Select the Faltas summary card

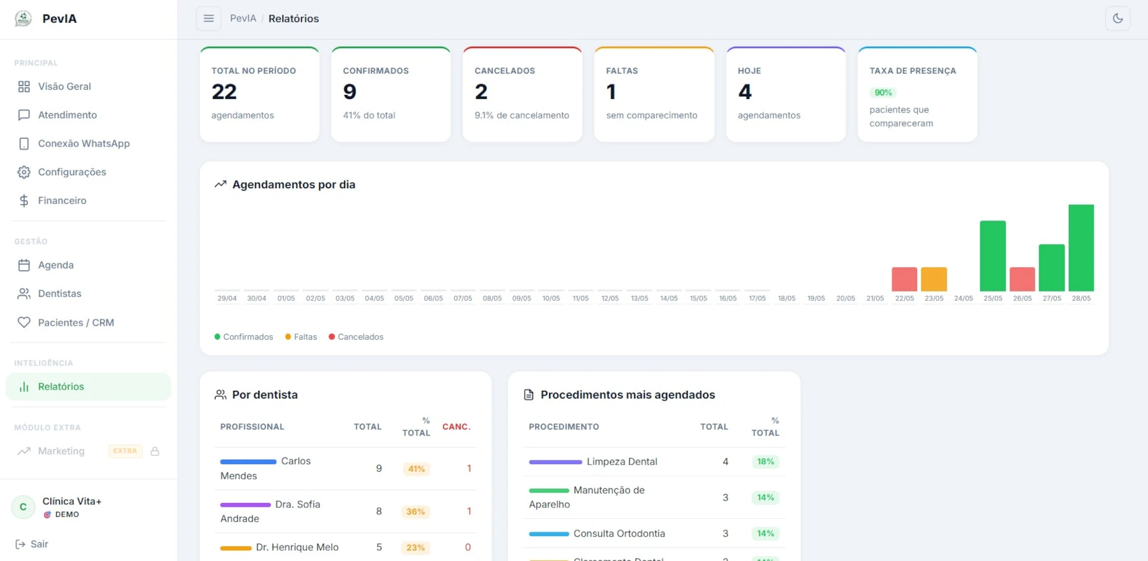click(654, 94)
